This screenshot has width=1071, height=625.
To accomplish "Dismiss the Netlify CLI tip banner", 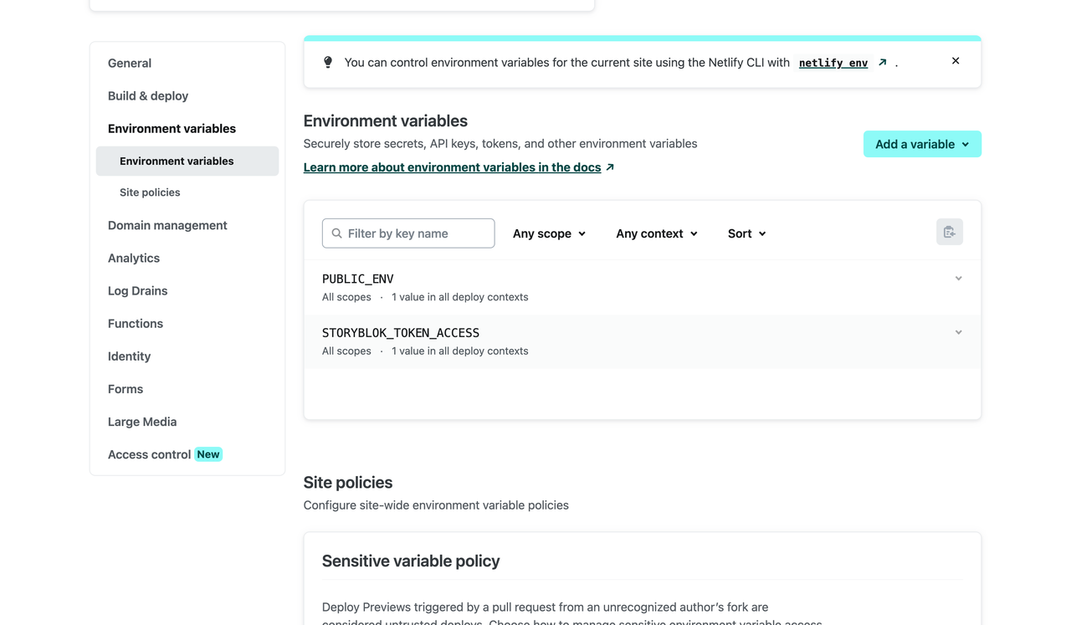I will pyautogui.click(x=956, y=61).
